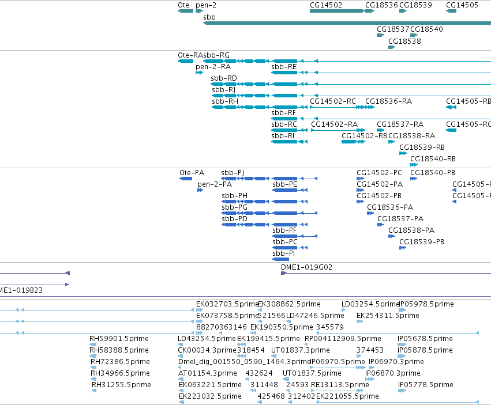Click the CG18540 gene label
491x405 pixels.
pyautogui.click(x=426, y=29)
